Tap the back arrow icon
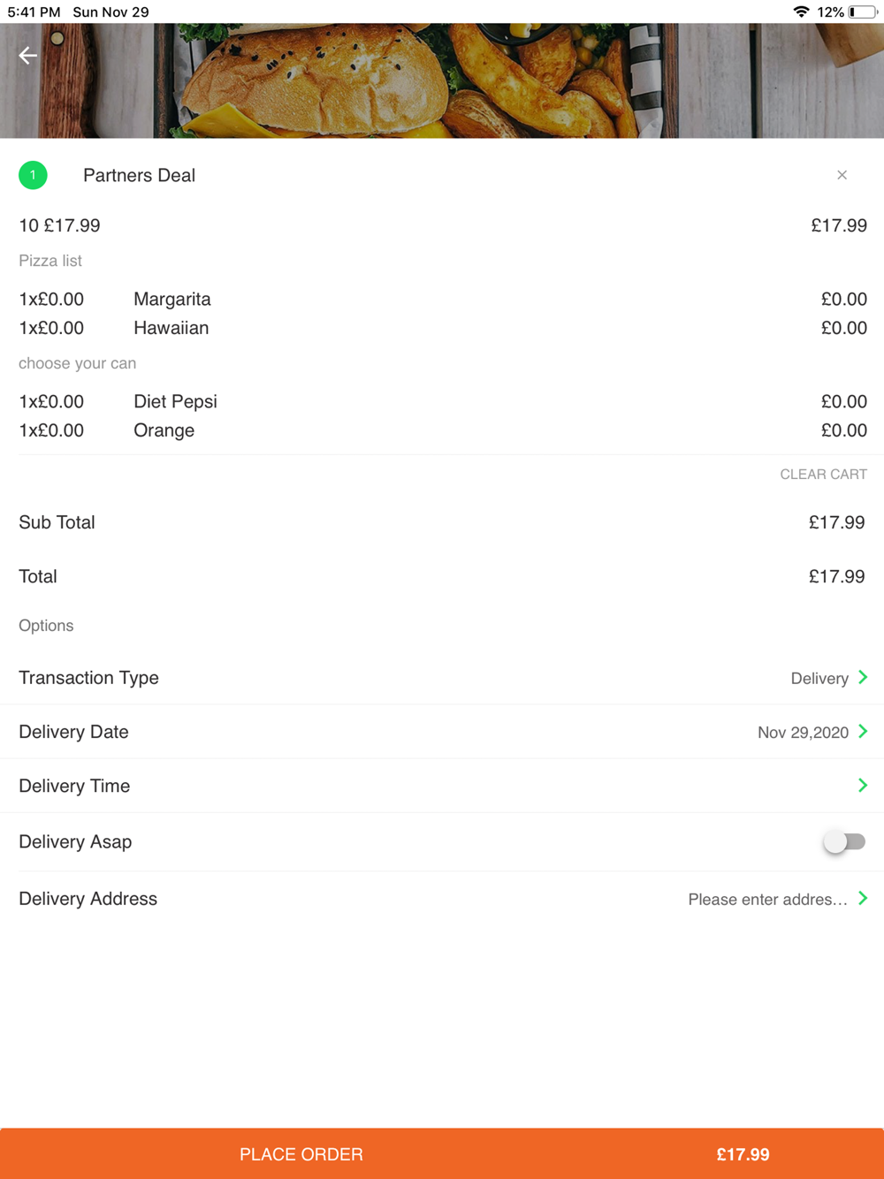Viewport: 884px width, 1179px height. [28, 56]
